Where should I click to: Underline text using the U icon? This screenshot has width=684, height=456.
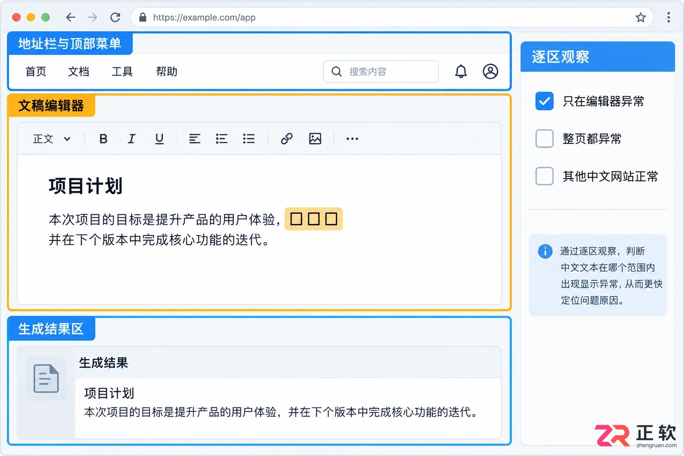click(160, 139)
